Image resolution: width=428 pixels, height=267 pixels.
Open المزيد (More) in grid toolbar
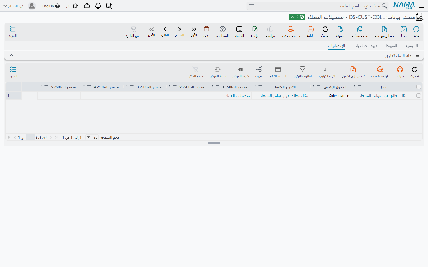coord(13,72)
